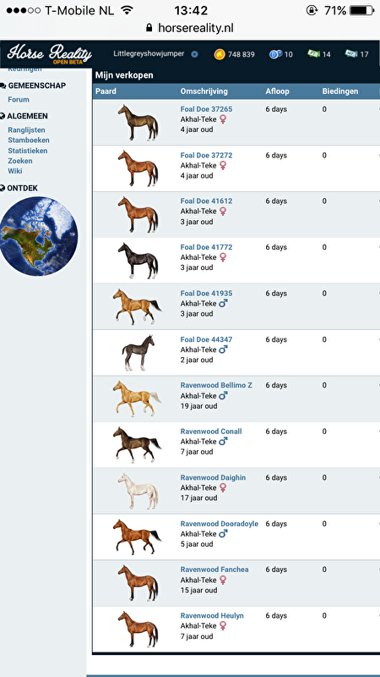The height and width of the screenshot is (677, 380).
Task: Click the Afloop column header
Action: [278, 91]
